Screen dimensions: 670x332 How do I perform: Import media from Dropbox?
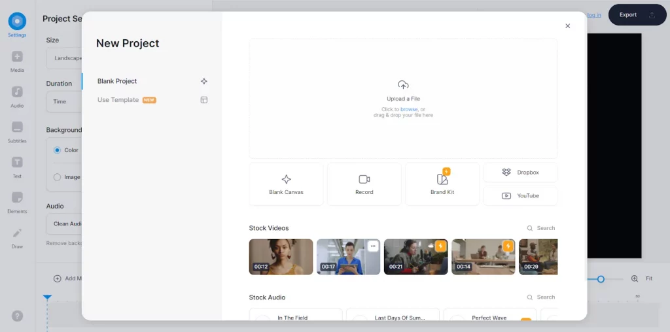[520, 173]
